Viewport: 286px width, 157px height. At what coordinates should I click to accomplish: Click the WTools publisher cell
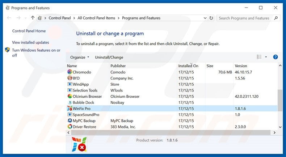coord(117,90)
